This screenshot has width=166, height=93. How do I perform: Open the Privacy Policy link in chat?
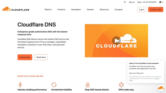coord(157,78)
